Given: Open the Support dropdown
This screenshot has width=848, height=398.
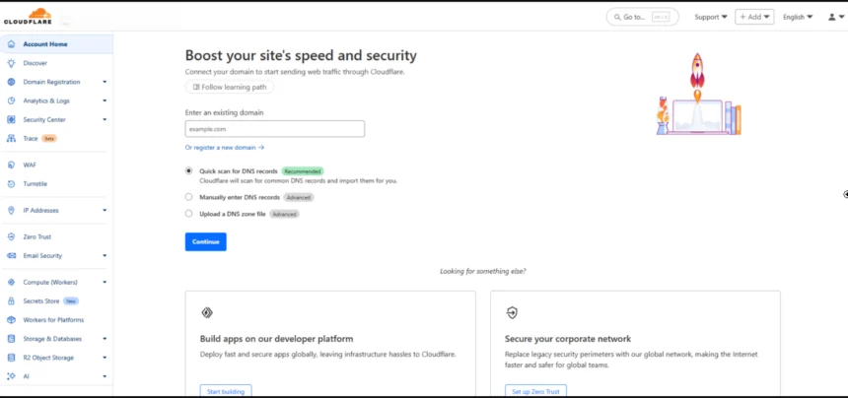Looking at the screenshot, I should [711, 17].
